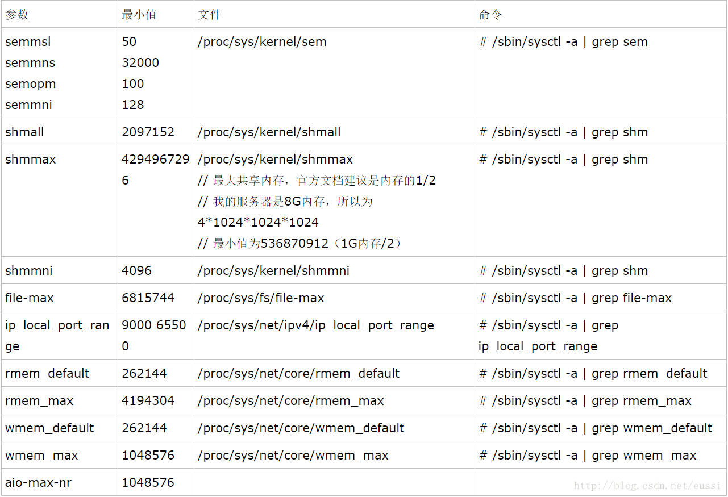Click the semopm minimum value 100

click(x=133, y=83)
